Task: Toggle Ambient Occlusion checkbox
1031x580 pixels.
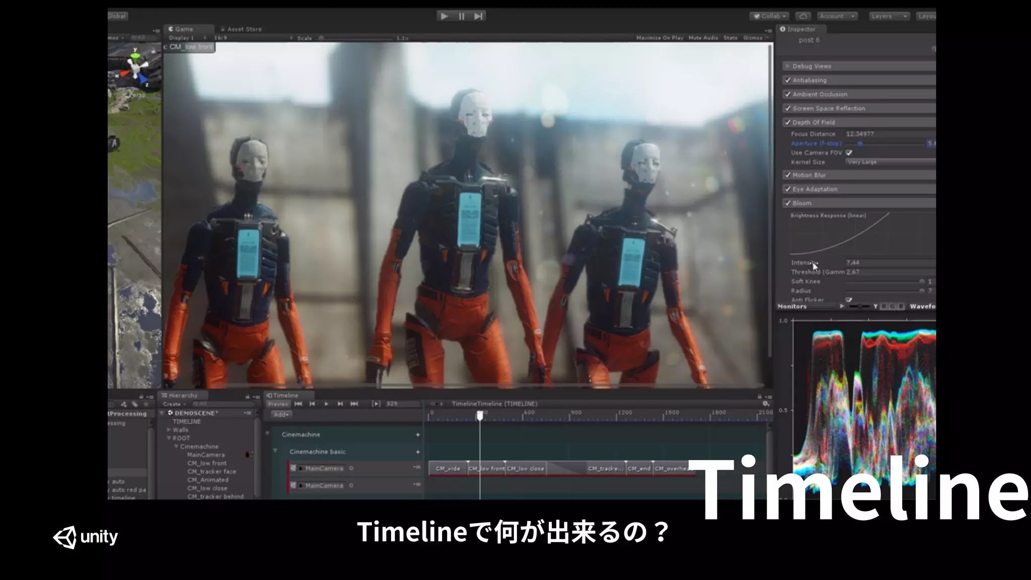Action: pyautogui.click(x=788, y=94)
